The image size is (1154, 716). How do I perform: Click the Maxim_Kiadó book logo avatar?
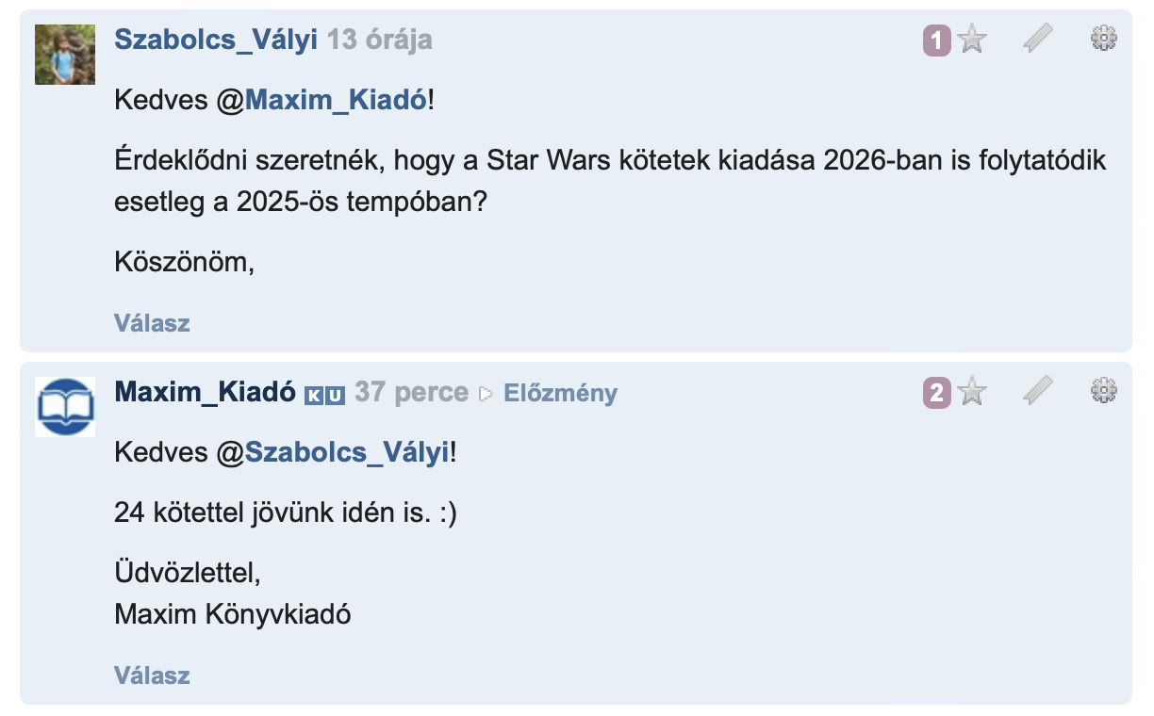[x=65, y=406]
